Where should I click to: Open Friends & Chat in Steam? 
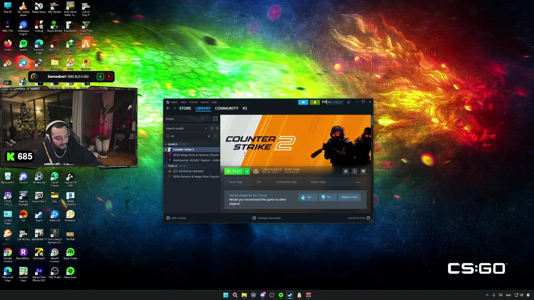[x=359, y=218]
